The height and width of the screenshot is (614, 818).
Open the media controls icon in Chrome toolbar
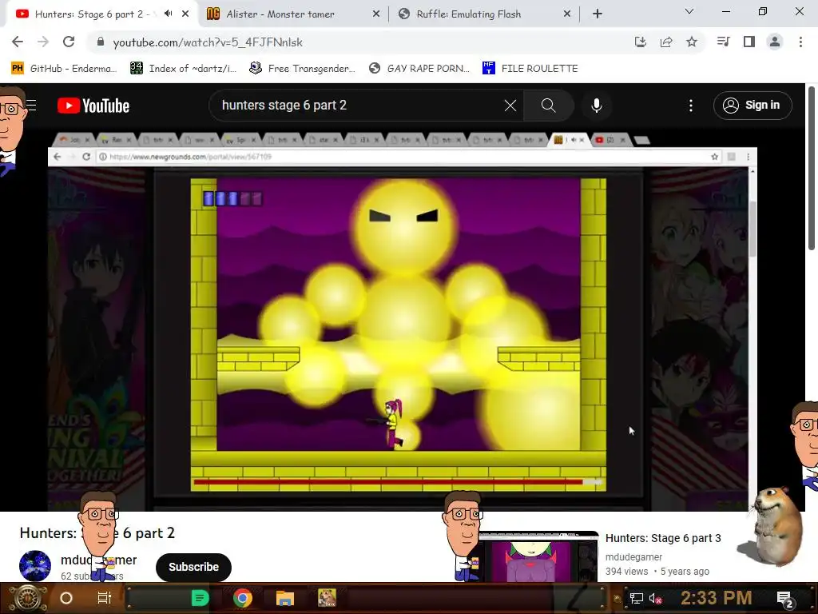click(x=723, y=42)
